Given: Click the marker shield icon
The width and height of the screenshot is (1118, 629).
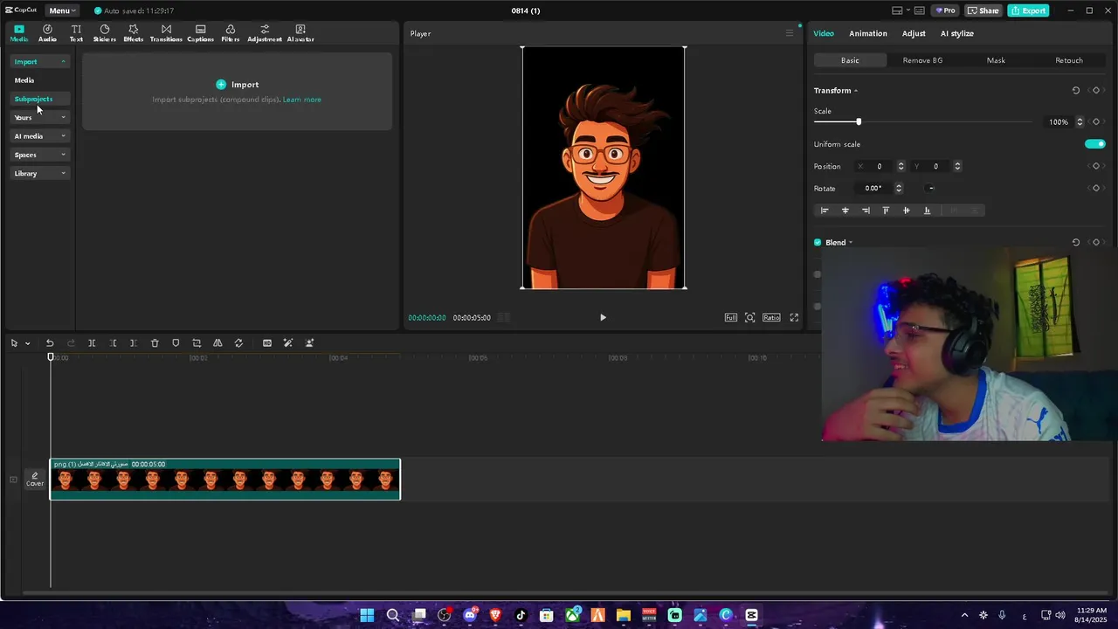Looking at the screenshot, I should pos(176,343).
